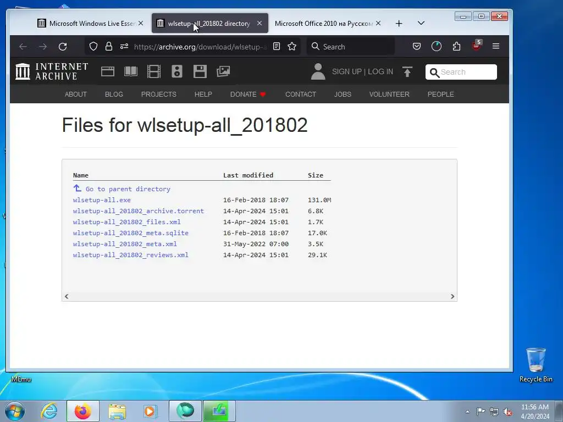Open the Audio speaker icon
Screen dimensions: 563x422
pyautogui.click(x=177, y=71)
